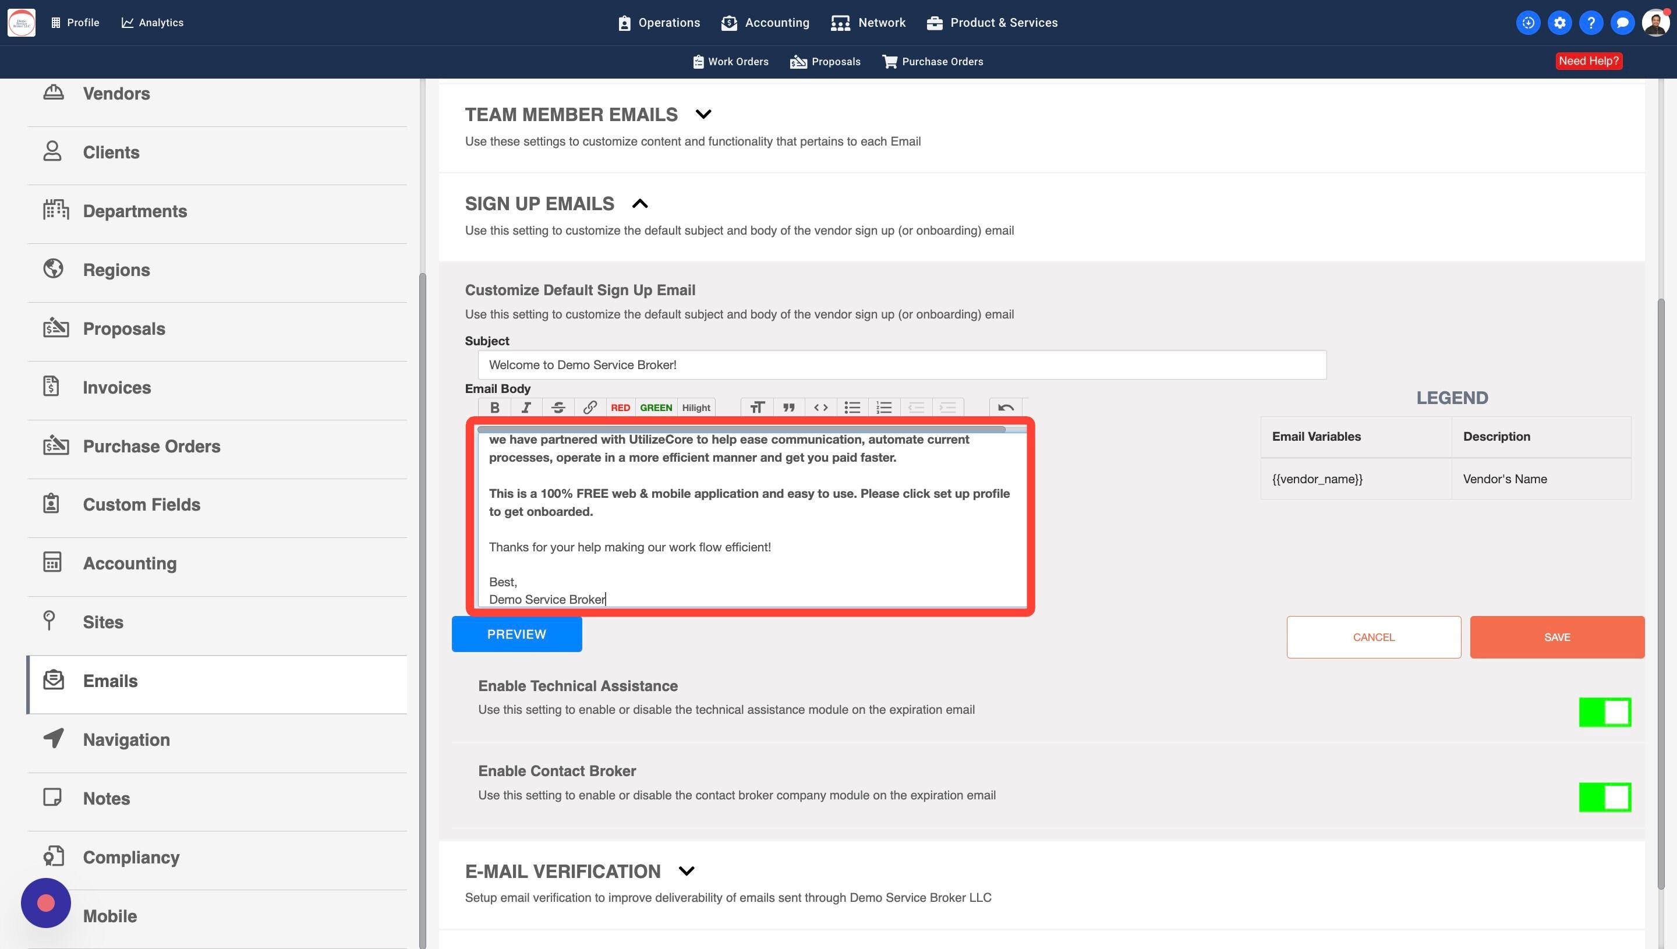Expand the Team Member Emails section
This screenshot has width=1677, height=949.
(x=703, y=115)
